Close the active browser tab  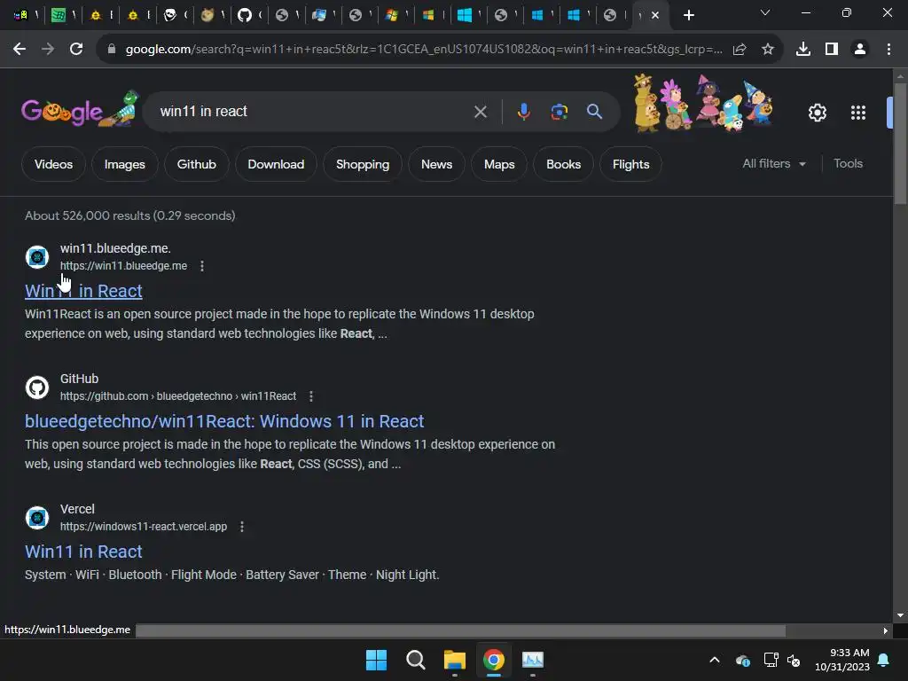(x=655, y=15)
